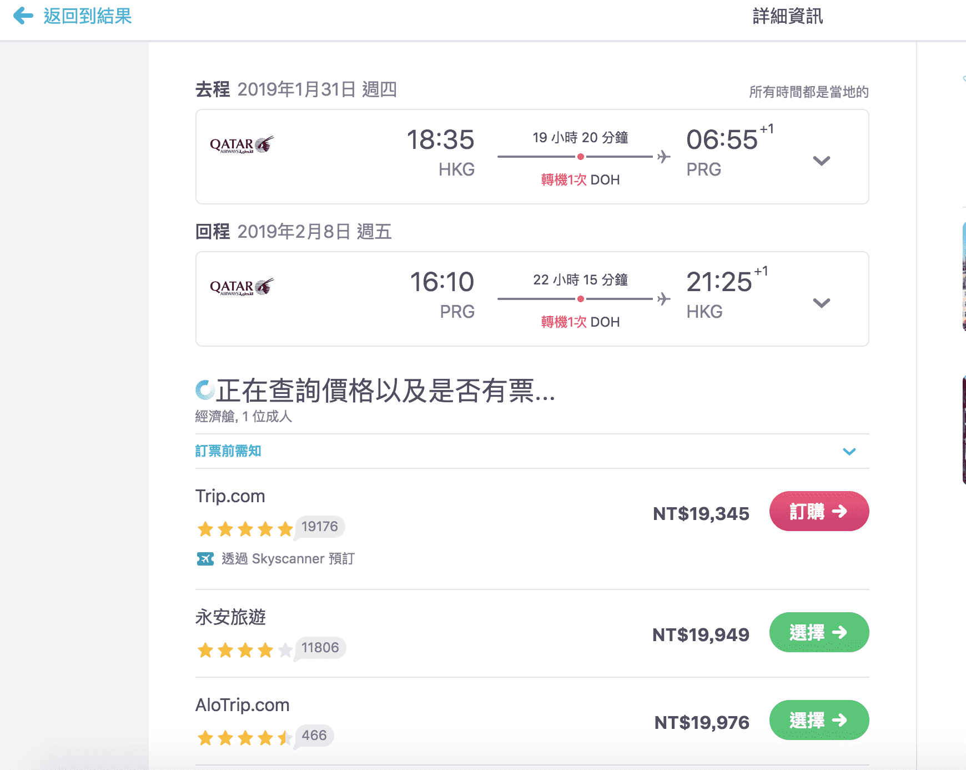Click the NT$19,345 price
Screen dimensions: 966x770
click(701, 513)
